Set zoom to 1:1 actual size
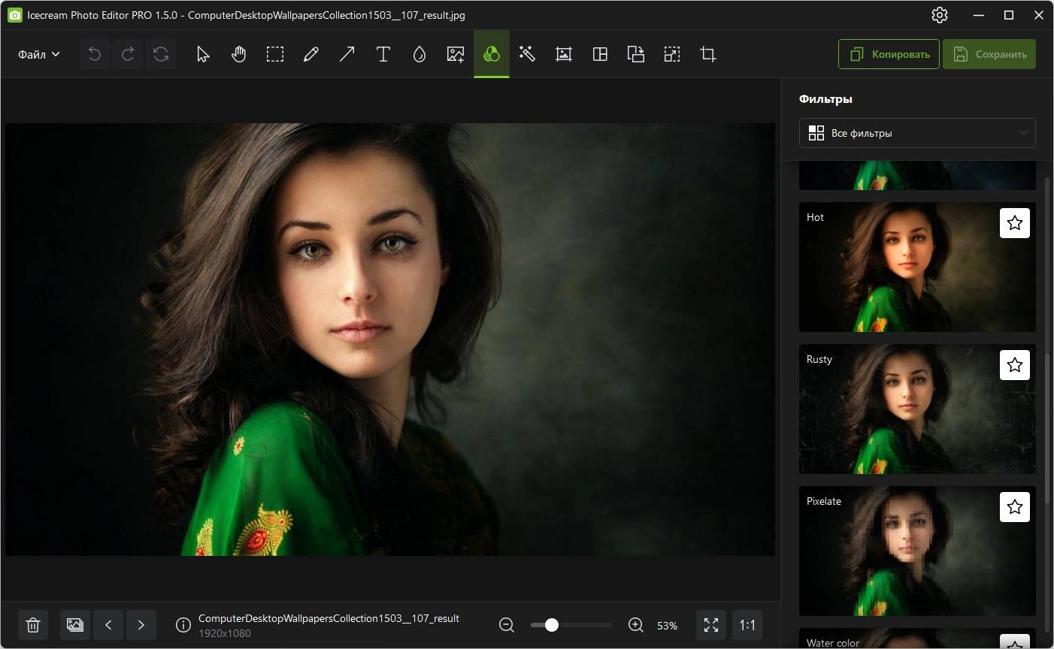The image size is (1054, 649). point(747,625)
